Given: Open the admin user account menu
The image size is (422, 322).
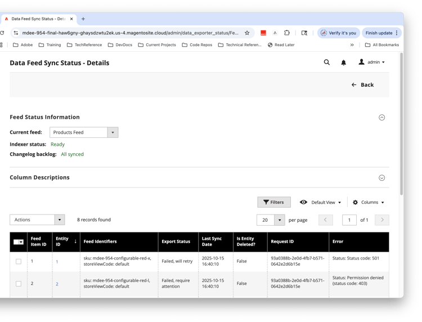Looking at the screenshot, I should (371, 62).
